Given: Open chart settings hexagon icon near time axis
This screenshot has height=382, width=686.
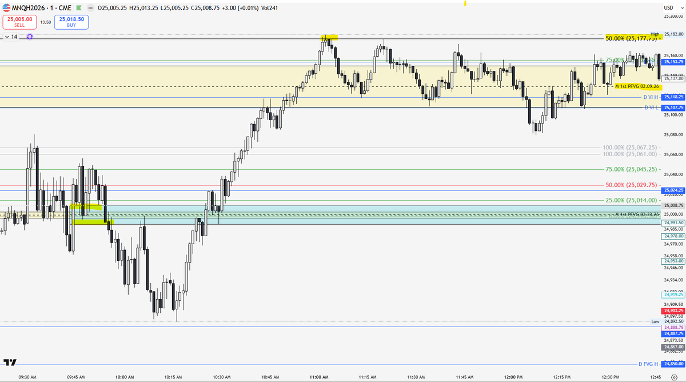Looking at the screenshot, I should (674, 377).
